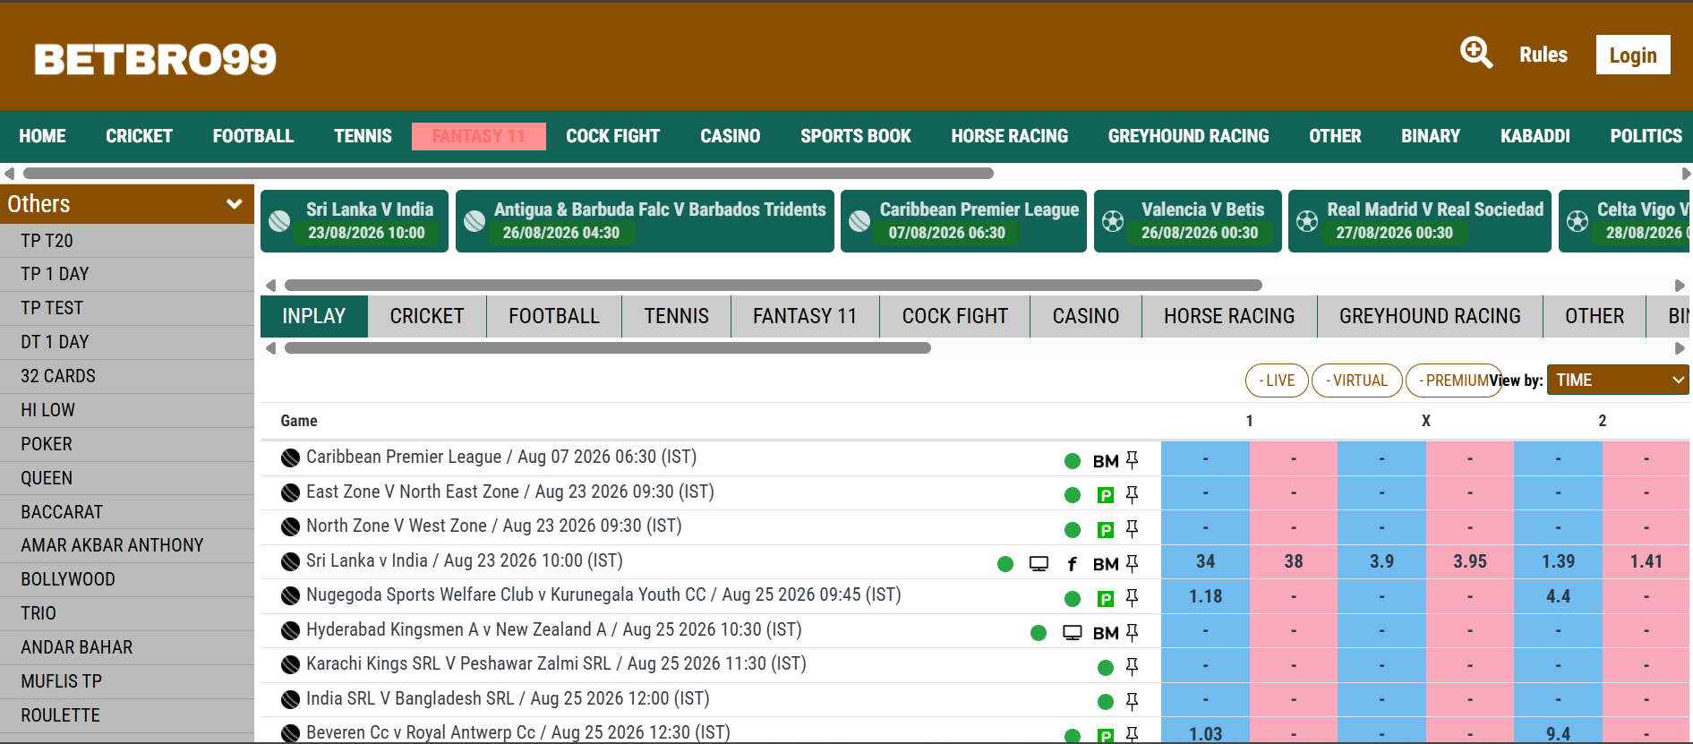Click right arrow of top navigation scroller
Viewport: 1693px width, 744px height.
point(1686,174)
